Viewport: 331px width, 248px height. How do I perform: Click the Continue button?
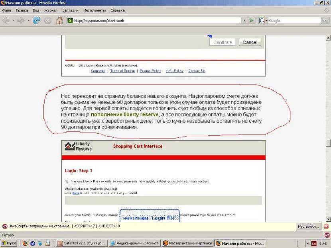click(223, 42)
